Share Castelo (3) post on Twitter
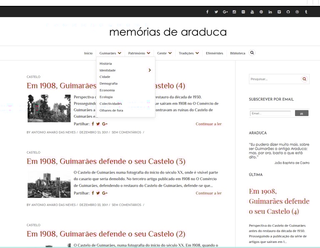The image size is (320, 248). 98,193
